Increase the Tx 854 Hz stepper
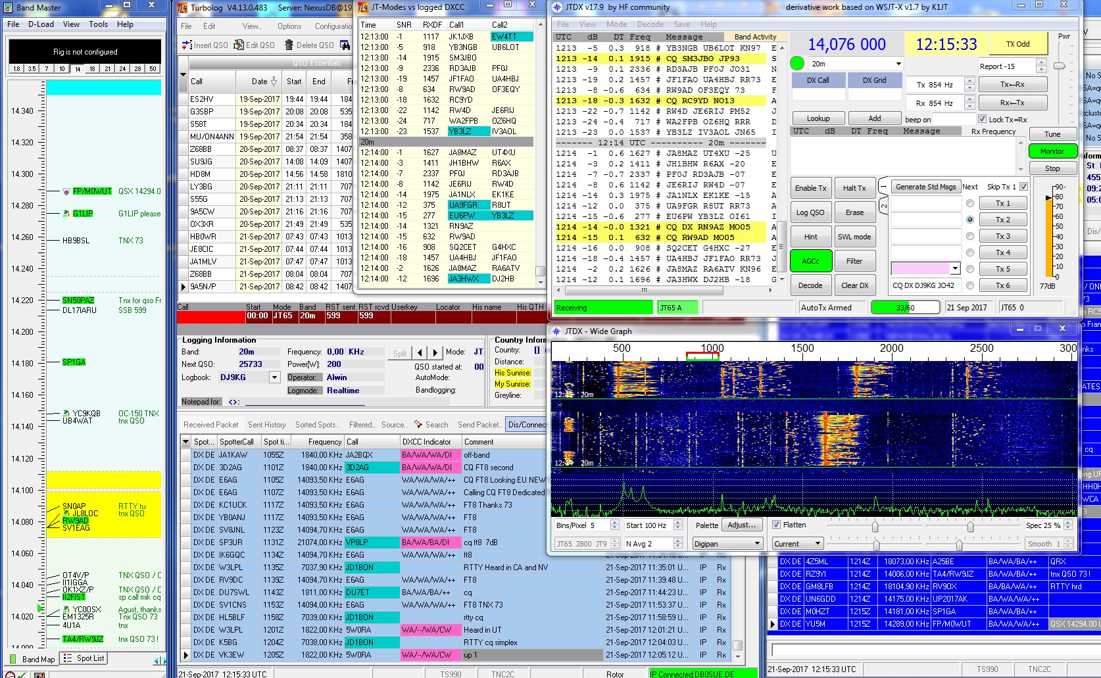Image resolution: width=1101 pixels, height=678 pixels. pyautogui.click(x=969, y=81)
